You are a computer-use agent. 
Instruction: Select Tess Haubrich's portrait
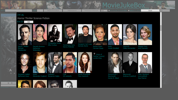[85, 62]
